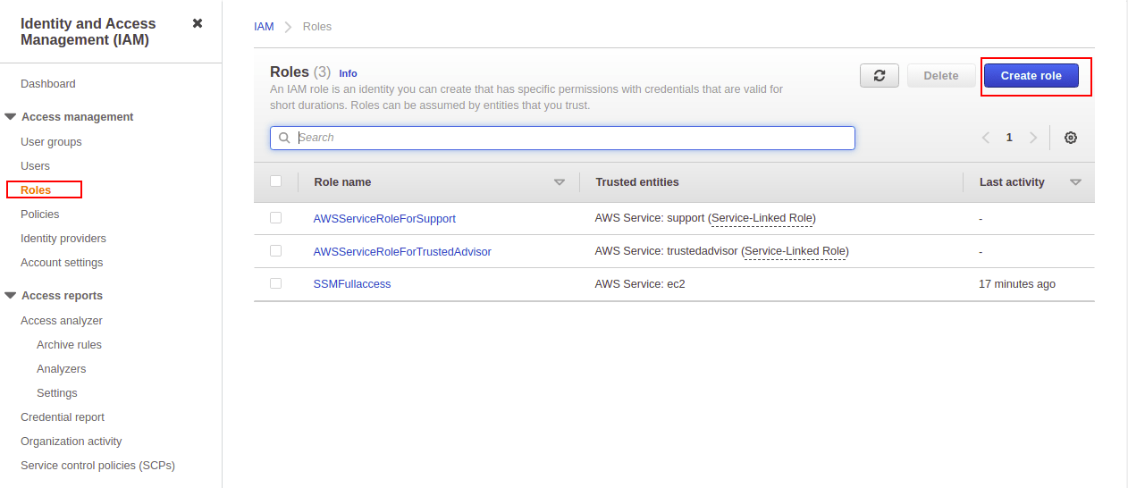
Task: Open Policies in the sidebar
Action: pos(40,215)
